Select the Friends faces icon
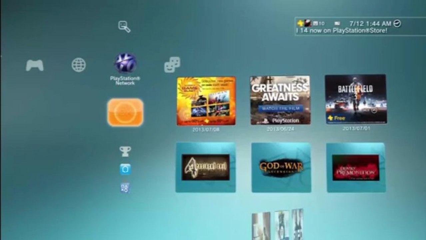426x240 pixels. point(172,65)
